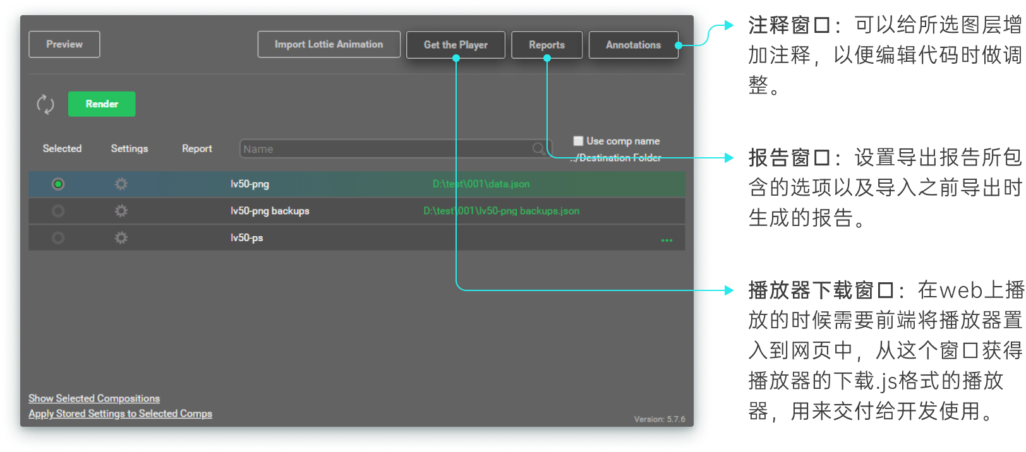Open the Preview window
Screen dimensions: 1026x452
(x=64, y=44)
